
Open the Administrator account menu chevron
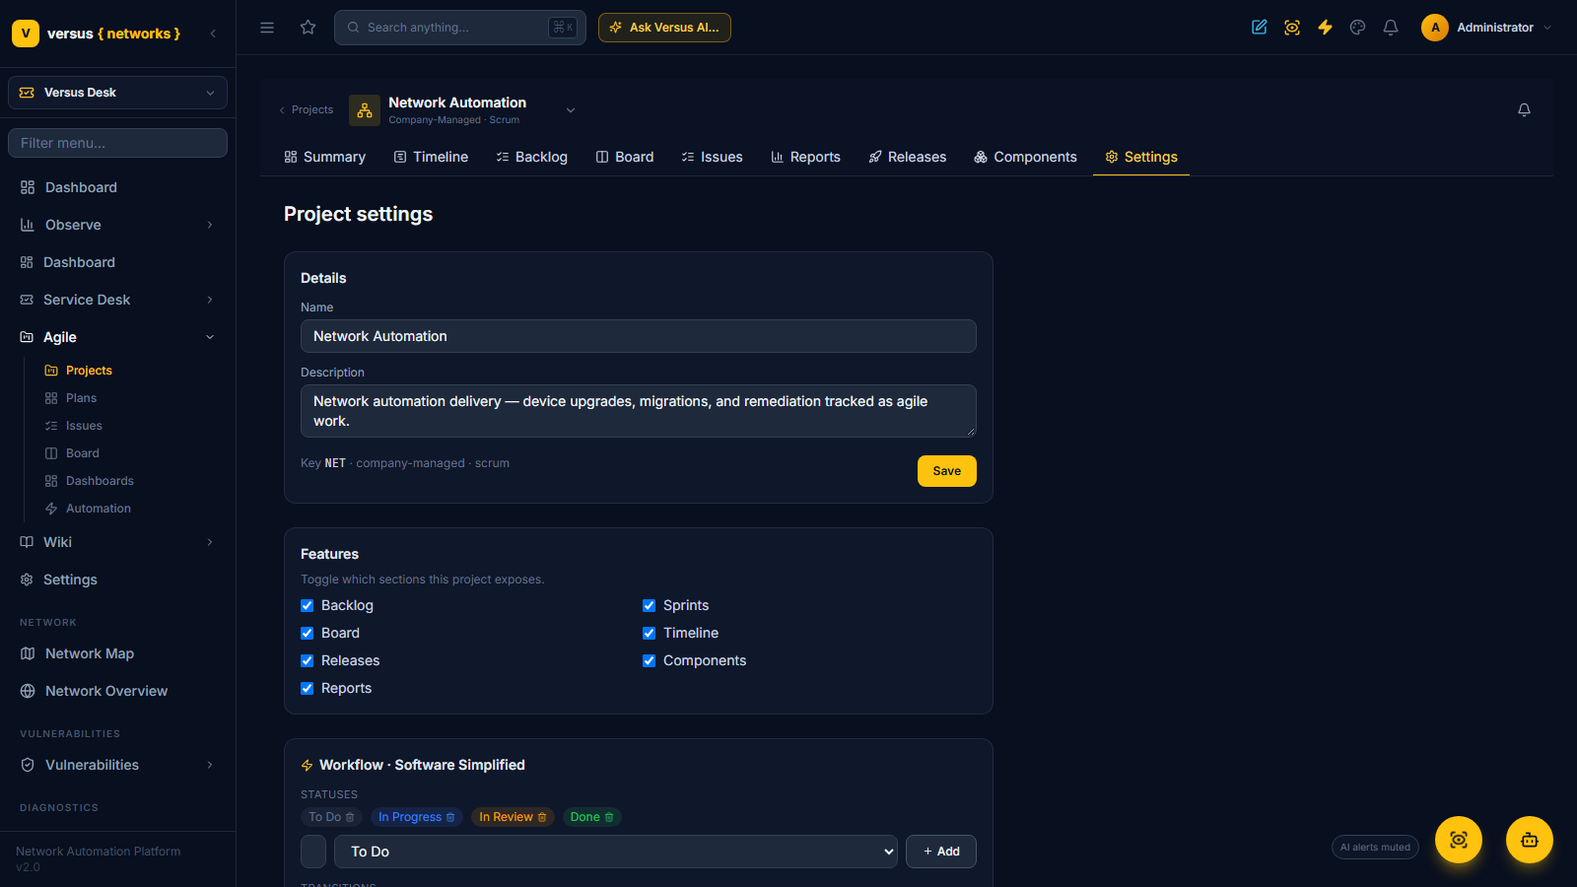click(1547, 28)
